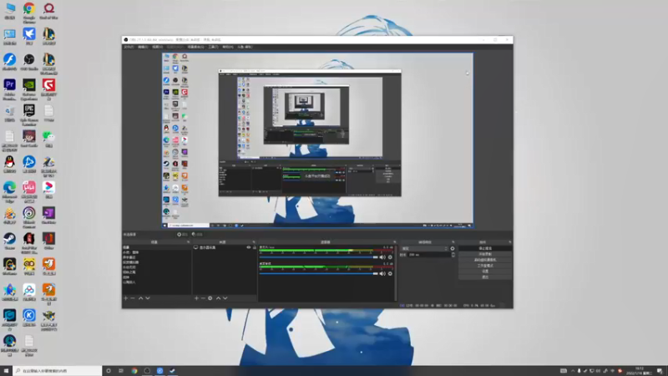Mute the first audio mixer track
This screenshot has width=668, height=376.
tap(382, 257)
